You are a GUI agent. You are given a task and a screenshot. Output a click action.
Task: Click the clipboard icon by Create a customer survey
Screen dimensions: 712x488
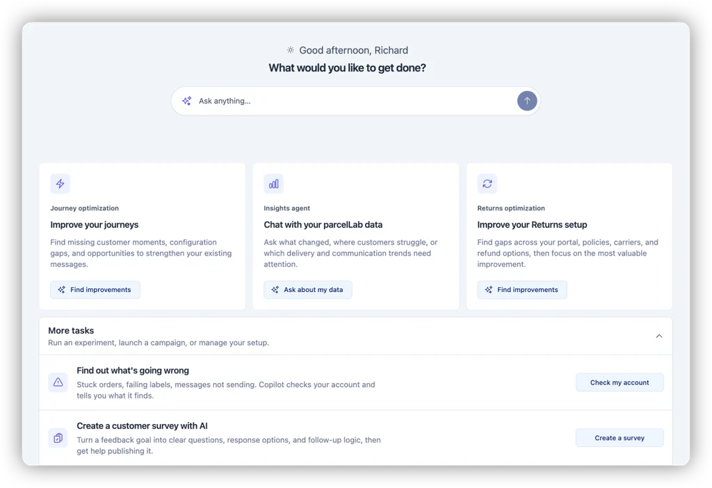point(58,438)
